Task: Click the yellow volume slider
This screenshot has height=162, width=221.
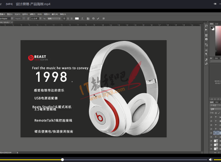Action: click(x=217, y=160)
